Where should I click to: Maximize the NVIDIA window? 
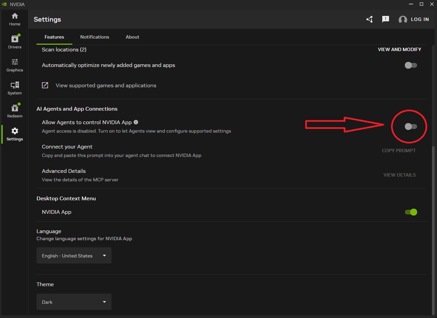421,4
